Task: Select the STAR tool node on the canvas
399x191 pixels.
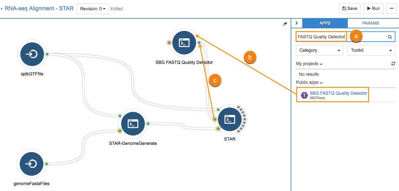Action: pos(230,120)
